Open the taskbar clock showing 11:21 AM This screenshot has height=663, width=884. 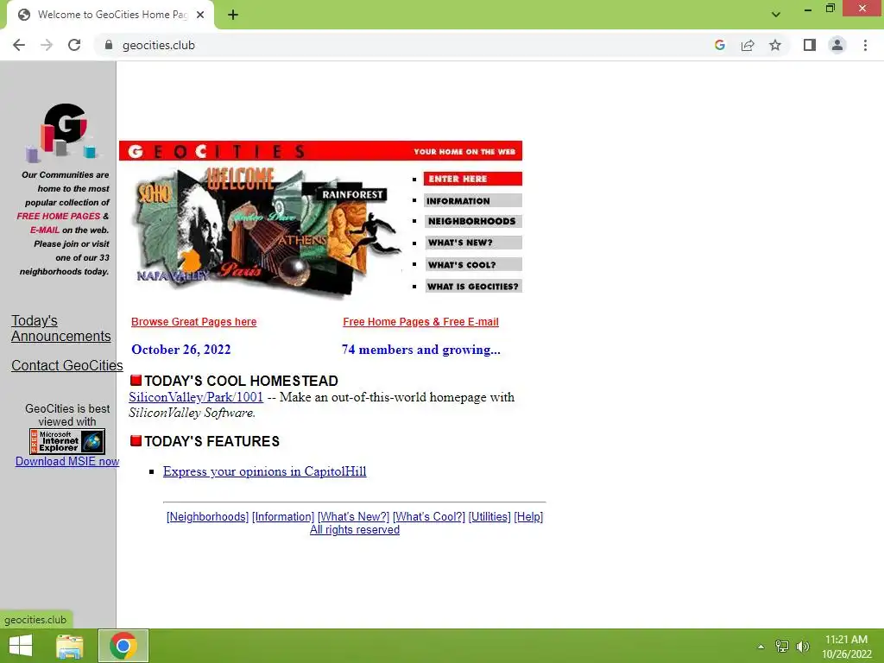tap(846, 647)
